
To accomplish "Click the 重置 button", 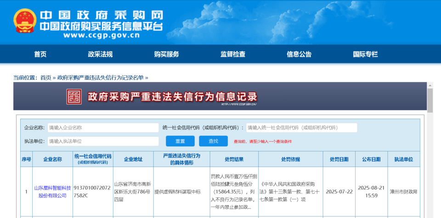I will [x=180, y=141].
